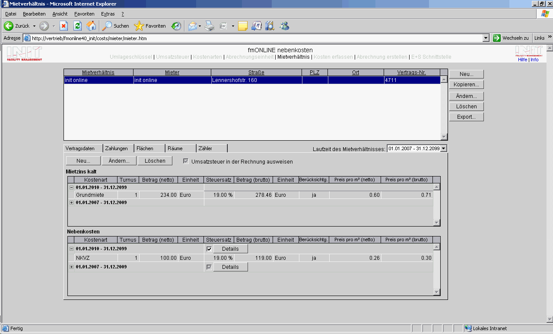
Task: Open the Suchen search icon
Action: pyautogui.click(x=107, y=26)
